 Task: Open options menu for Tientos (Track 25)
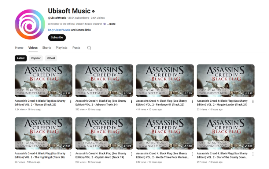pyautogui.click(x=71, y=101)
